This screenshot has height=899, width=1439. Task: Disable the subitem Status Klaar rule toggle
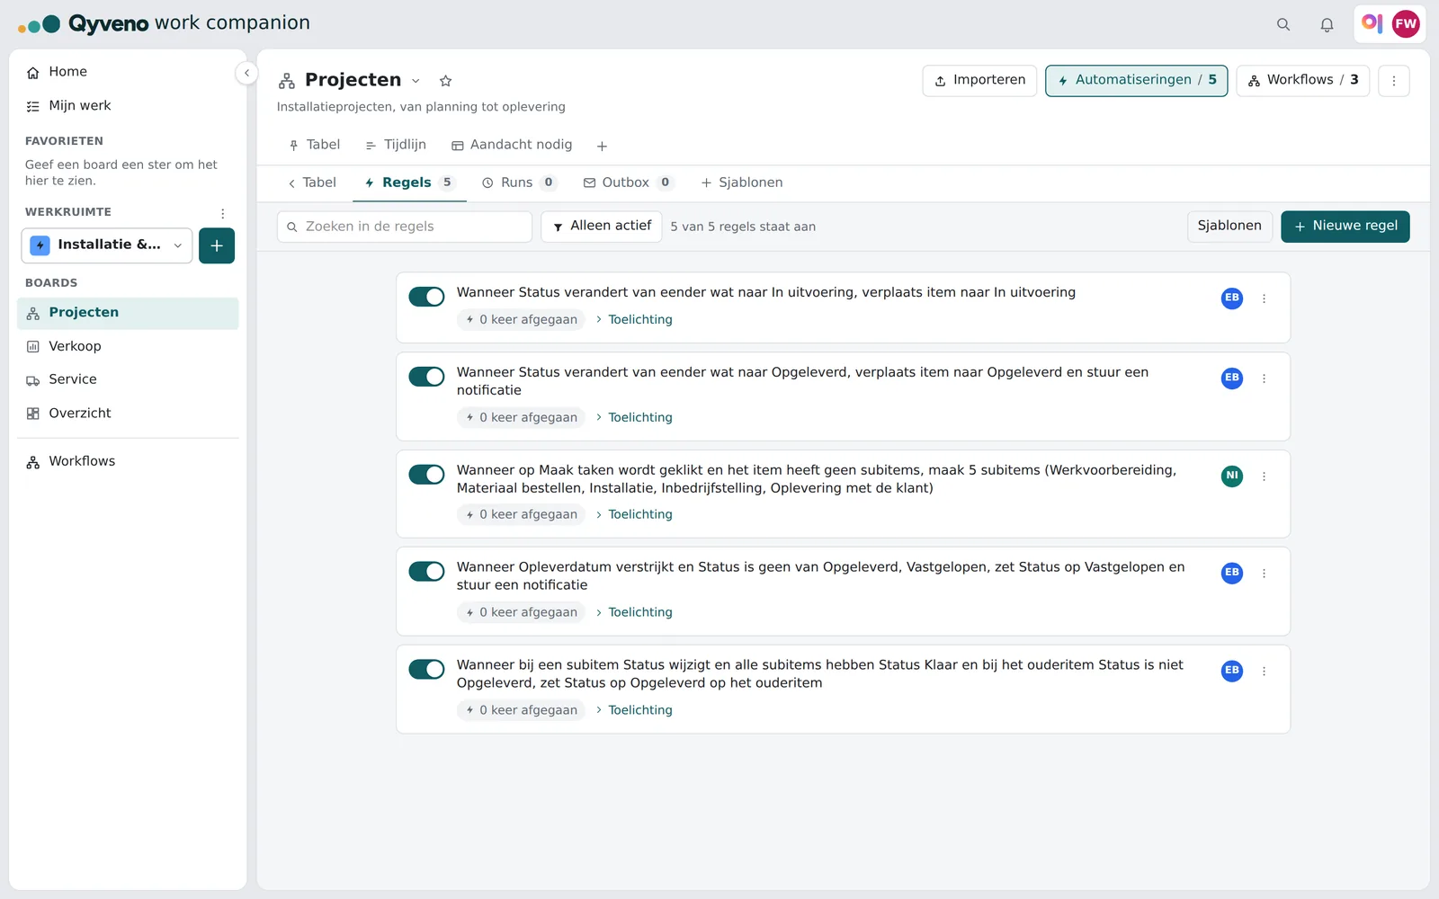[x=426, y=670]
